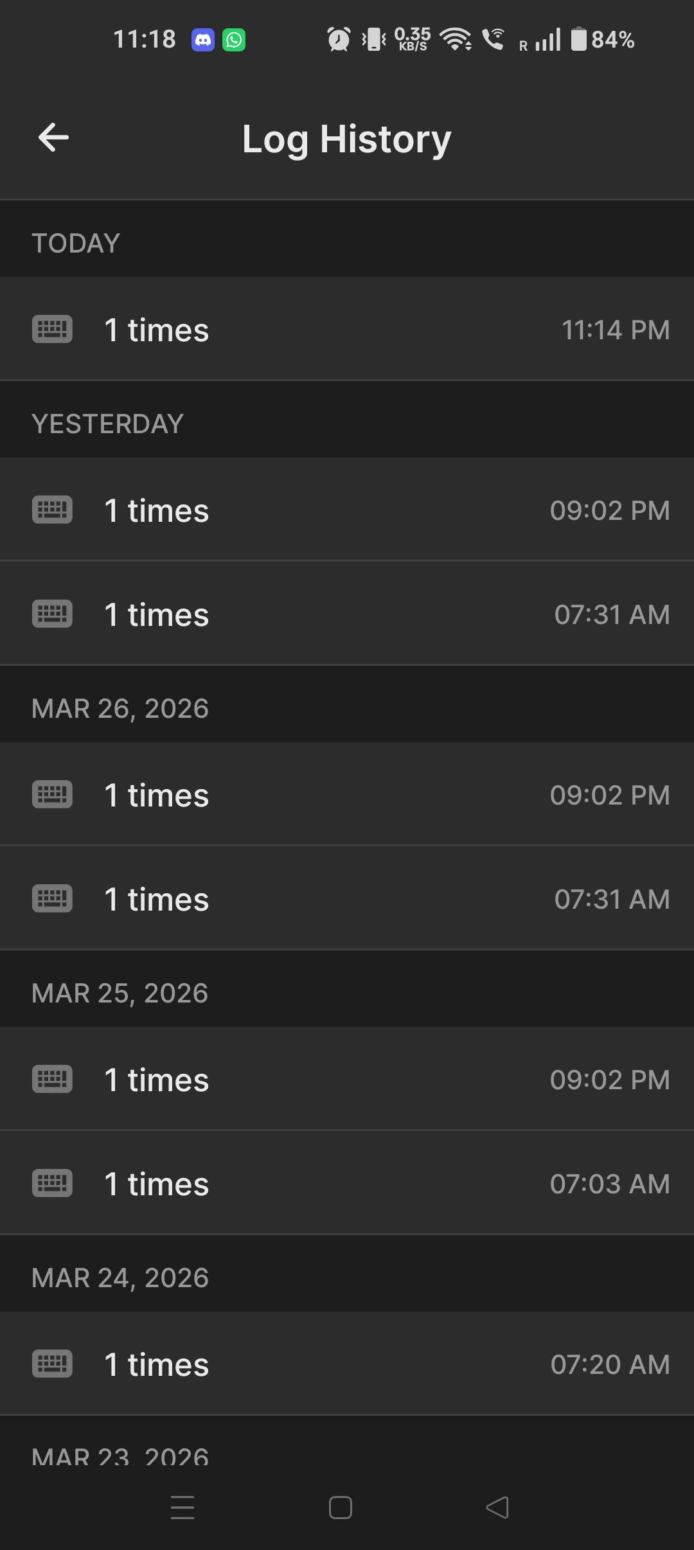694x1550 pixels.
Task: Tap the WhatsApp notification icon in status bar
Action: (x=234, y=40)
